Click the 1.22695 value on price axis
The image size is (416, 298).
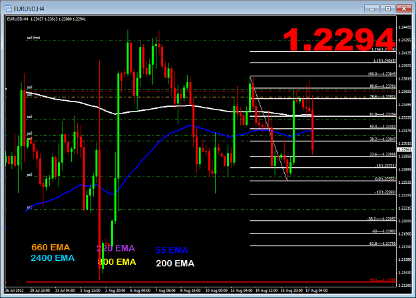click(x=405, y=169)
